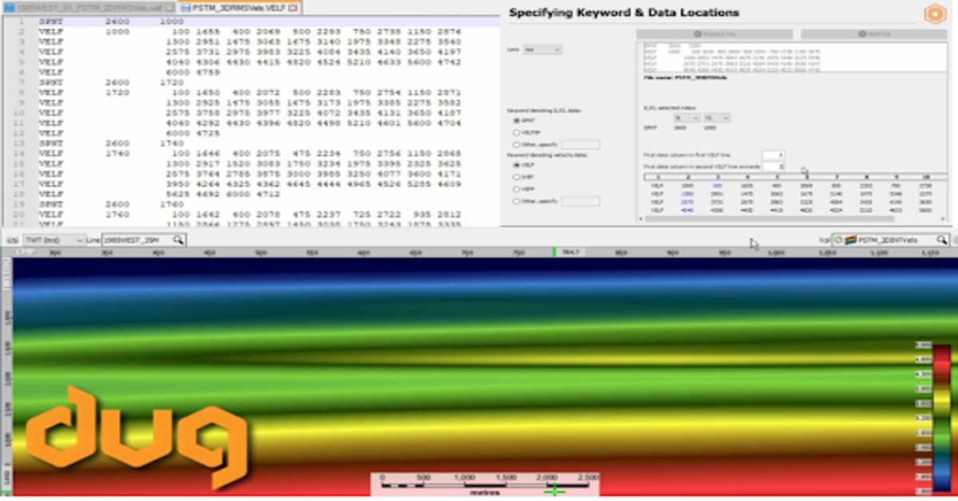Click the circular icon on Next line

860,34
